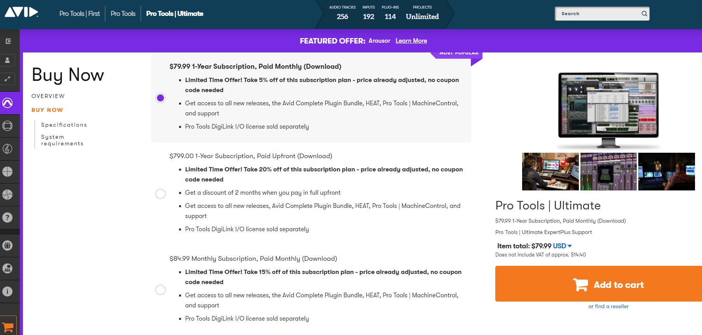The image size is (702, 335).
Task: Choose $84.99 monthly subscription radio option
Action: coord(160,290)
